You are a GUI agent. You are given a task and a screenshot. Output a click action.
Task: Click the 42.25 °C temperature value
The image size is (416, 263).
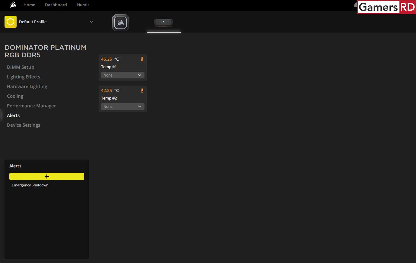click(x=110, y=90)
